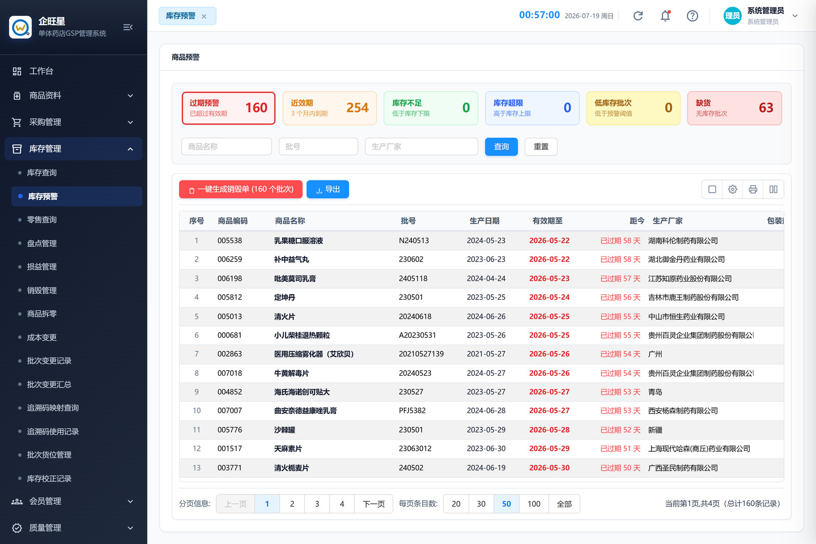816x544 pixels.
Task: Focus the 生产厂家 input field
Action: (421, 147)
